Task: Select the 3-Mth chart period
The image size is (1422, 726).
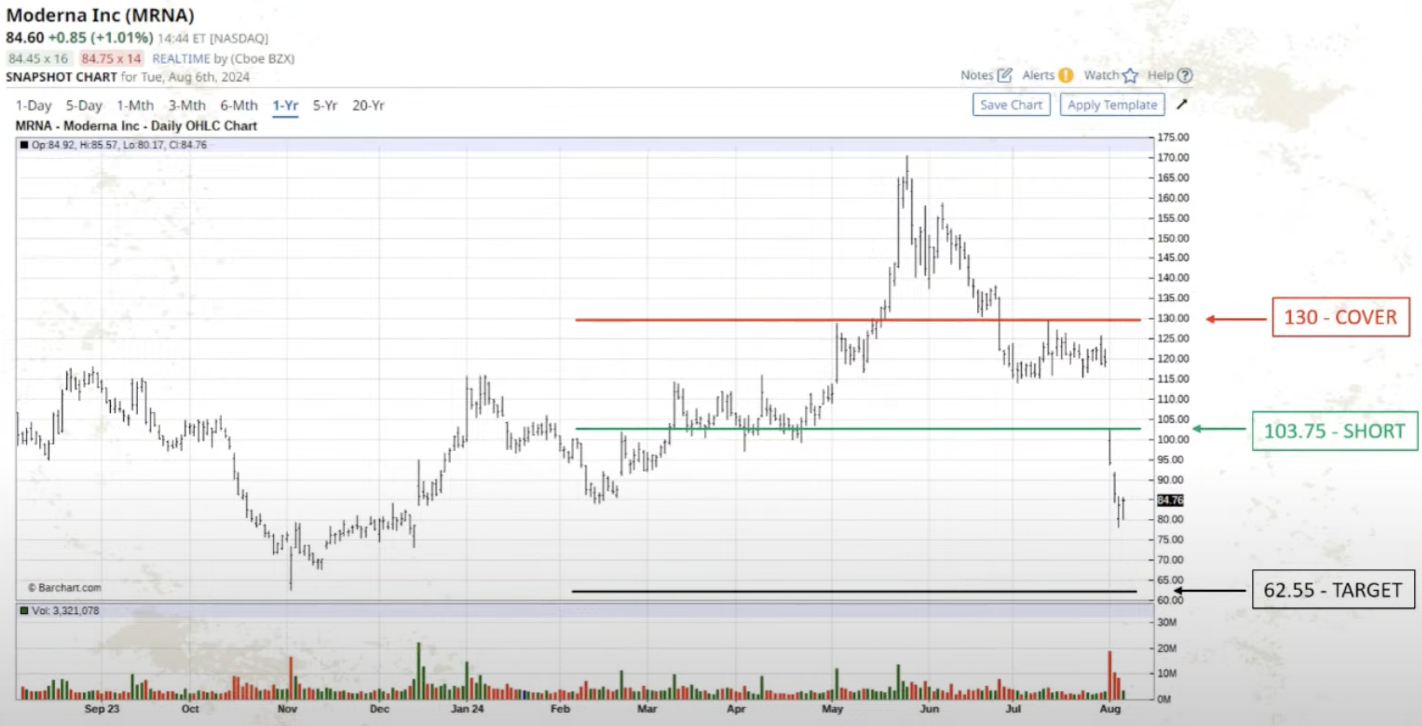Action: coord(187,105)
